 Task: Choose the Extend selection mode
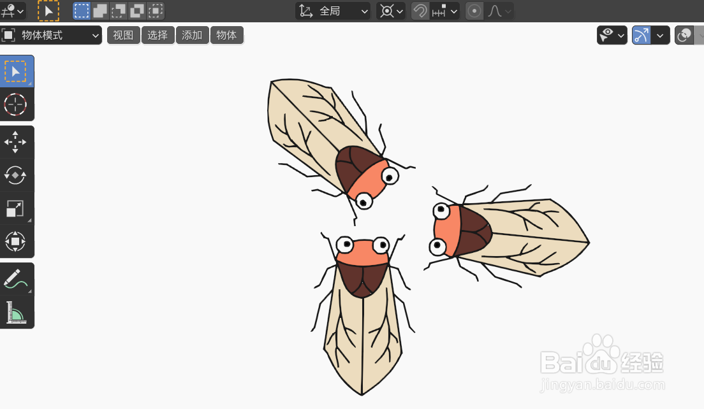coord(99,11)
